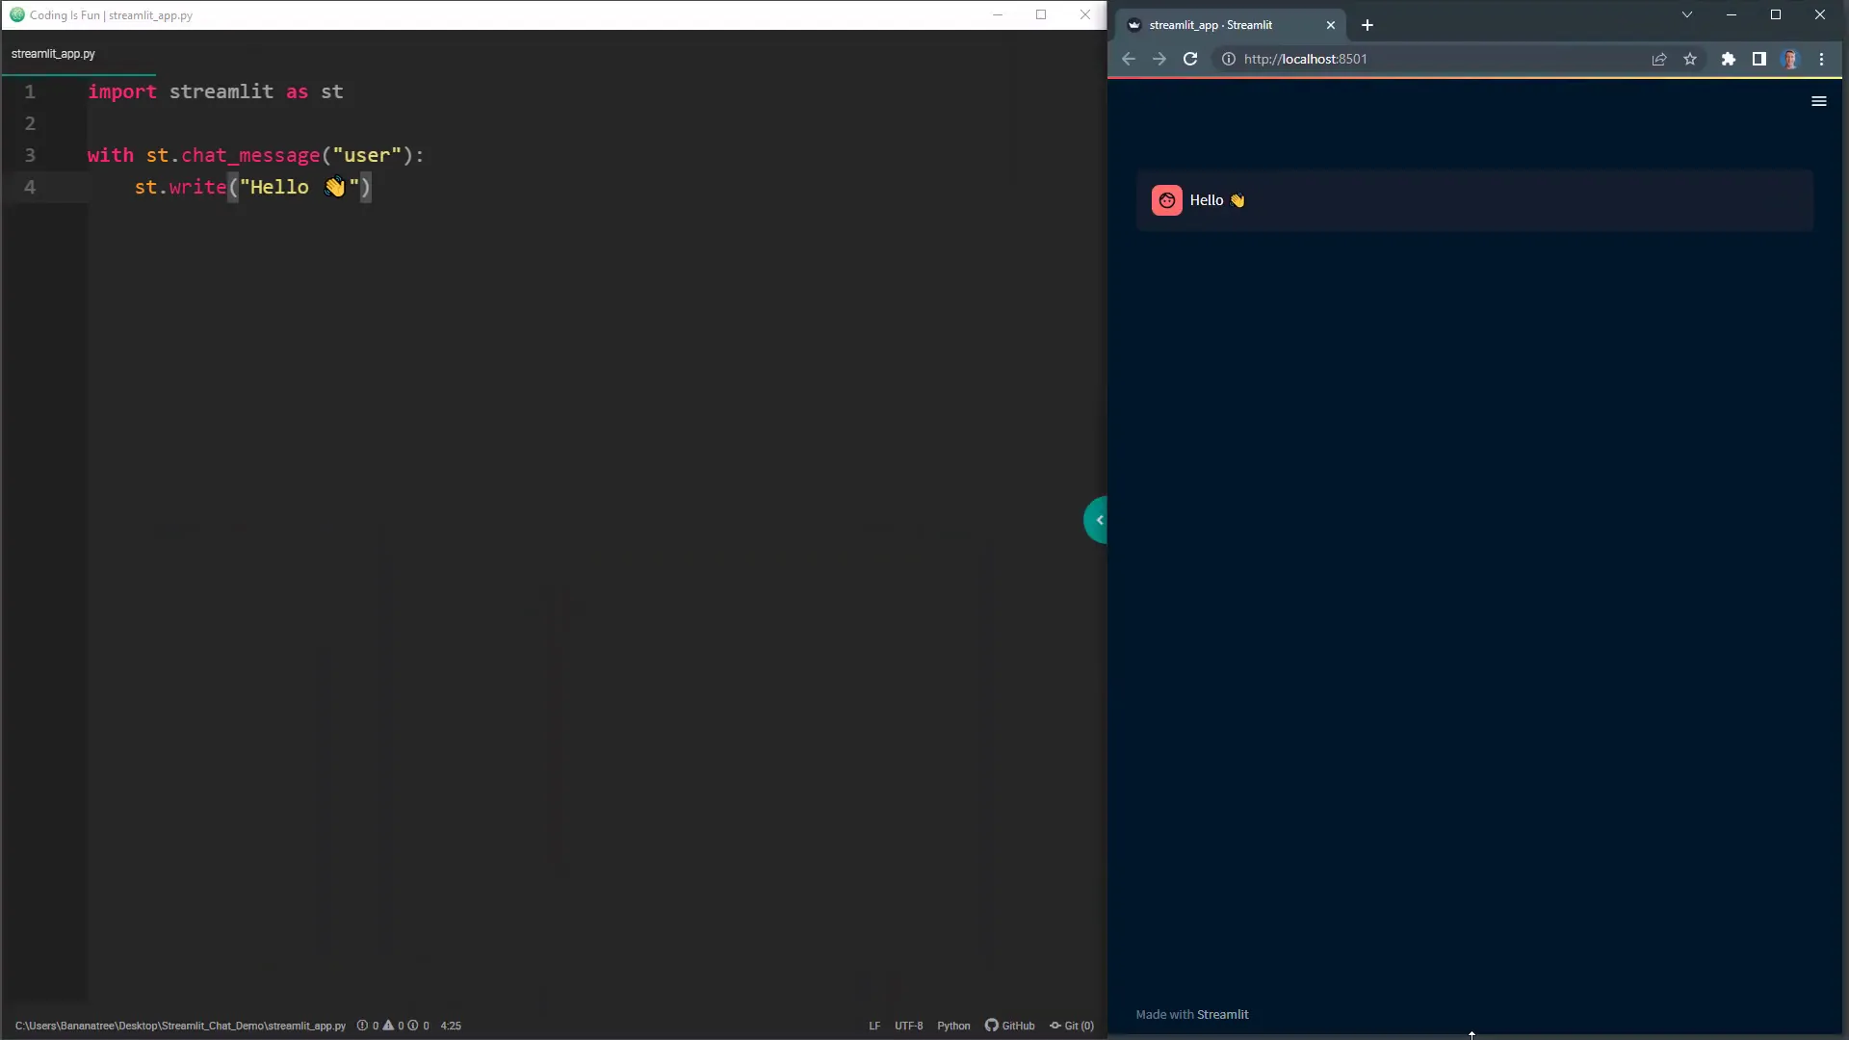Open the browser three-dot menu
This screenshot has width=1849, height=1040.
coord(1822,59)
